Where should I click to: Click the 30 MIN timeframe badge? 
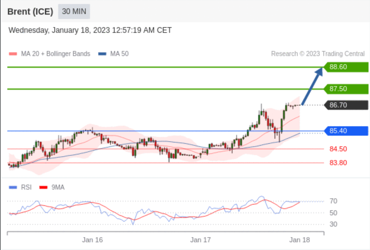(74, 11)
